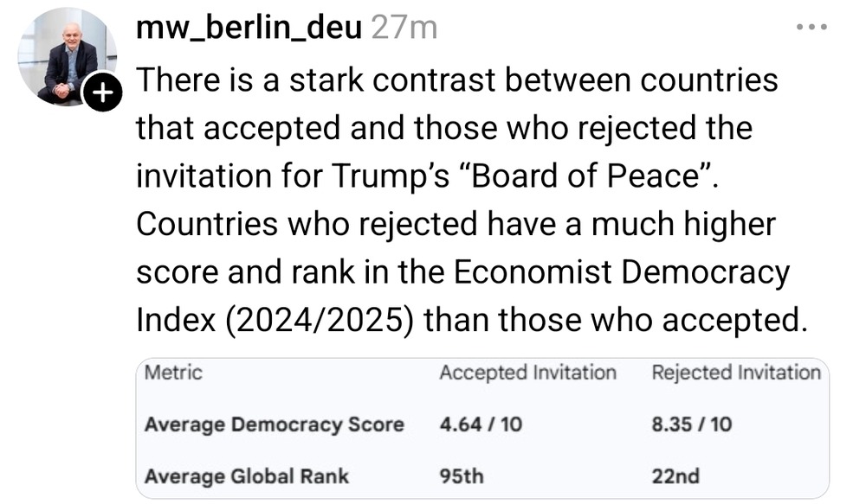
Task: Open the three-dot more options menu
Action: [x=811, y=27]
